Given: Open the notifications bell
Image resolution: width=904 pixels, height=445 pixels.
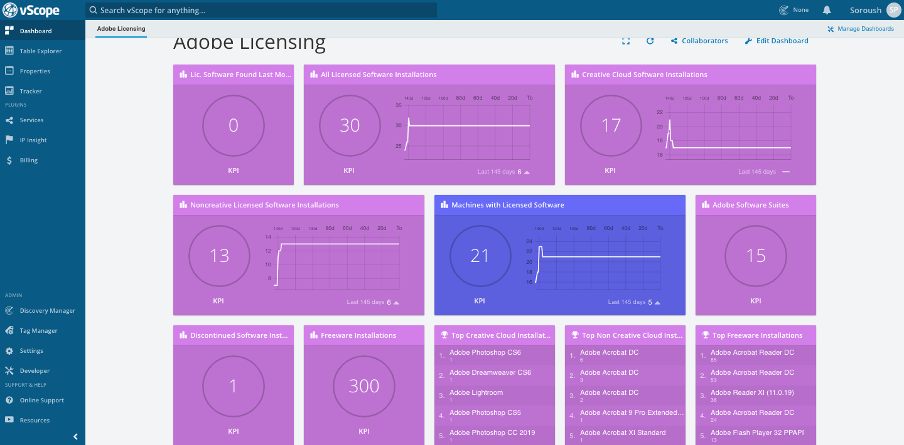Looking at the screenshot, I should tap(827, 10).
